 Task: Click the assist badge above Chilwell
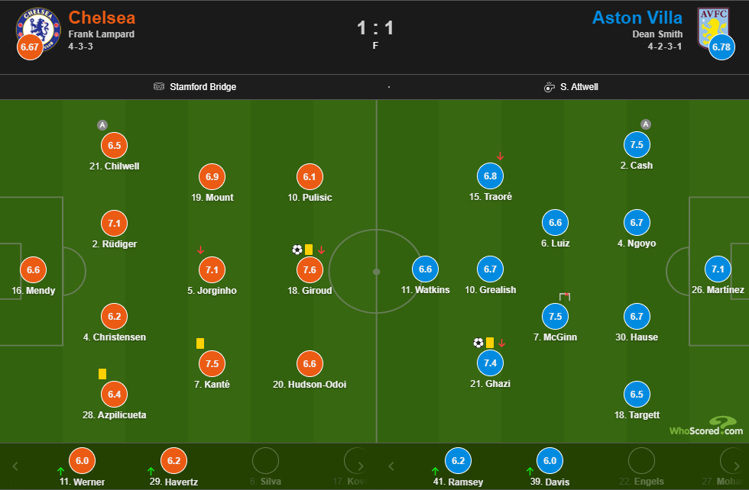pos(102,125)
